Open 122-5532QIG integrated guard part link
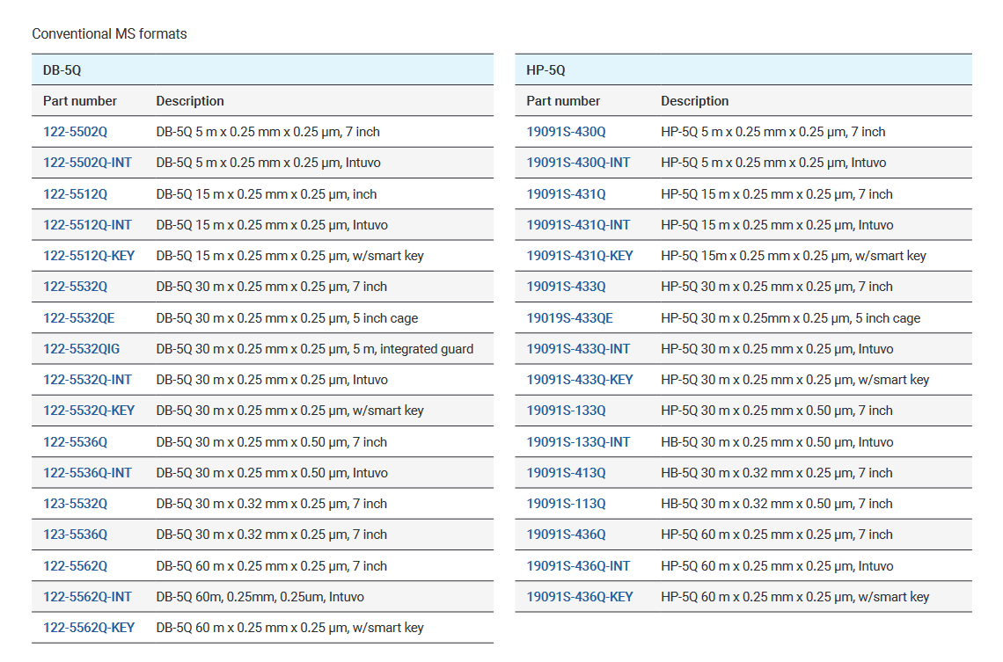Viewport: 1003px width, 662px height. (81, 349)
